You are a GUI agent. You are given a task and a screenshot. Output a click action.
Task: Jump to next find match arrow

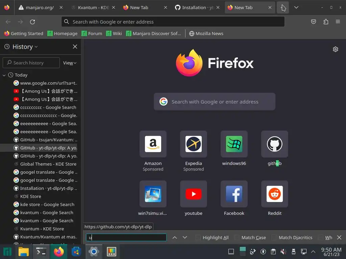click(x=185, y=237)
